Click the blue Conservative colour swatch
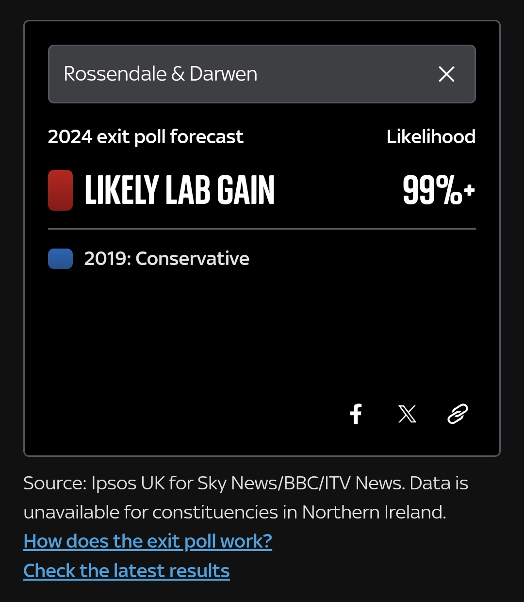This screenshot has width=524, height=602. point(60,259)
